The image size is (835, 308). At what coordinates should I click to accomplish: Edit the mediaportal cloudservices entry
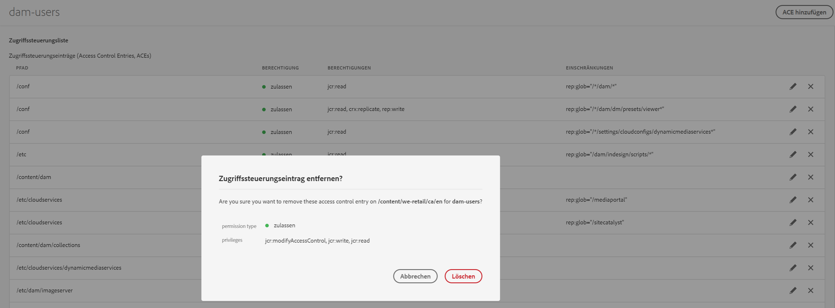tap(793, 200)
